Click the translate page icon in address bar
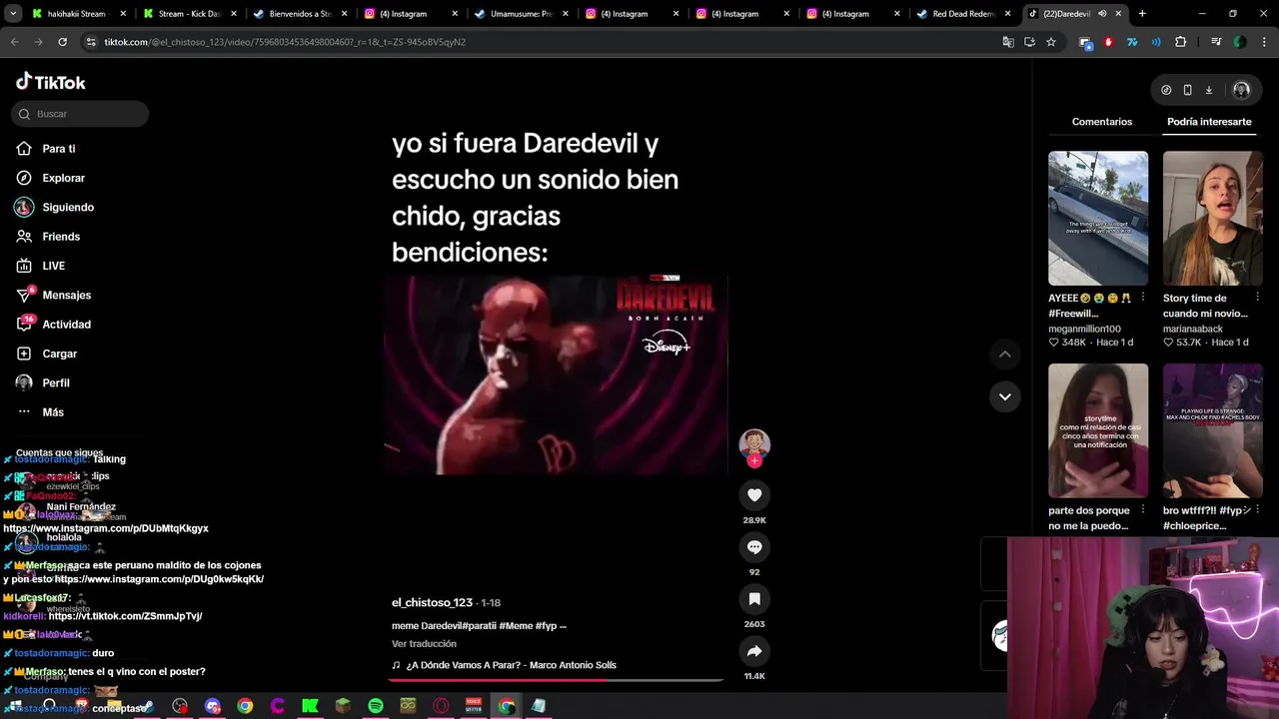The height and width of the screenshot is (719, 1279). coord(1008,42)
